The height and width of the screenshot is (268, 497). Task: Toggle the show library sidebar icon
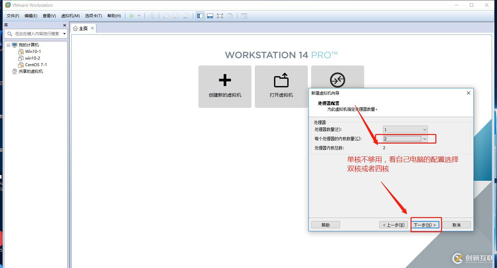point(200,16)
